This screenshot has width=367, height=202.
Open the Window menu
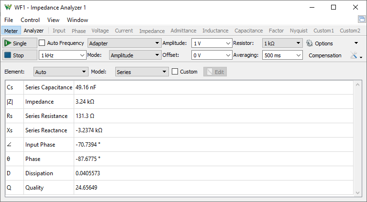coord(78,20)
